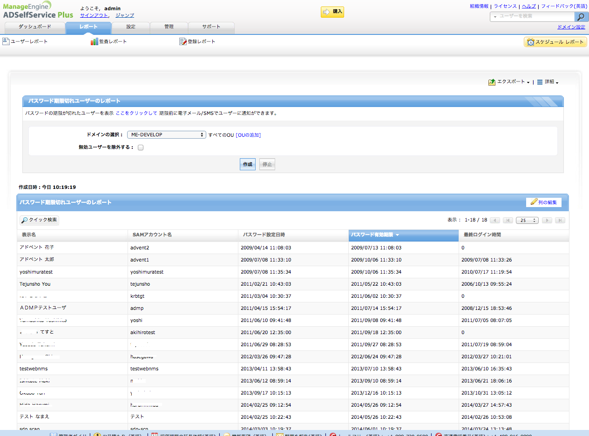This screenshot has width=589, height=436.
Task: Open 監査レポート audit report chart icon
Action: 94,41
